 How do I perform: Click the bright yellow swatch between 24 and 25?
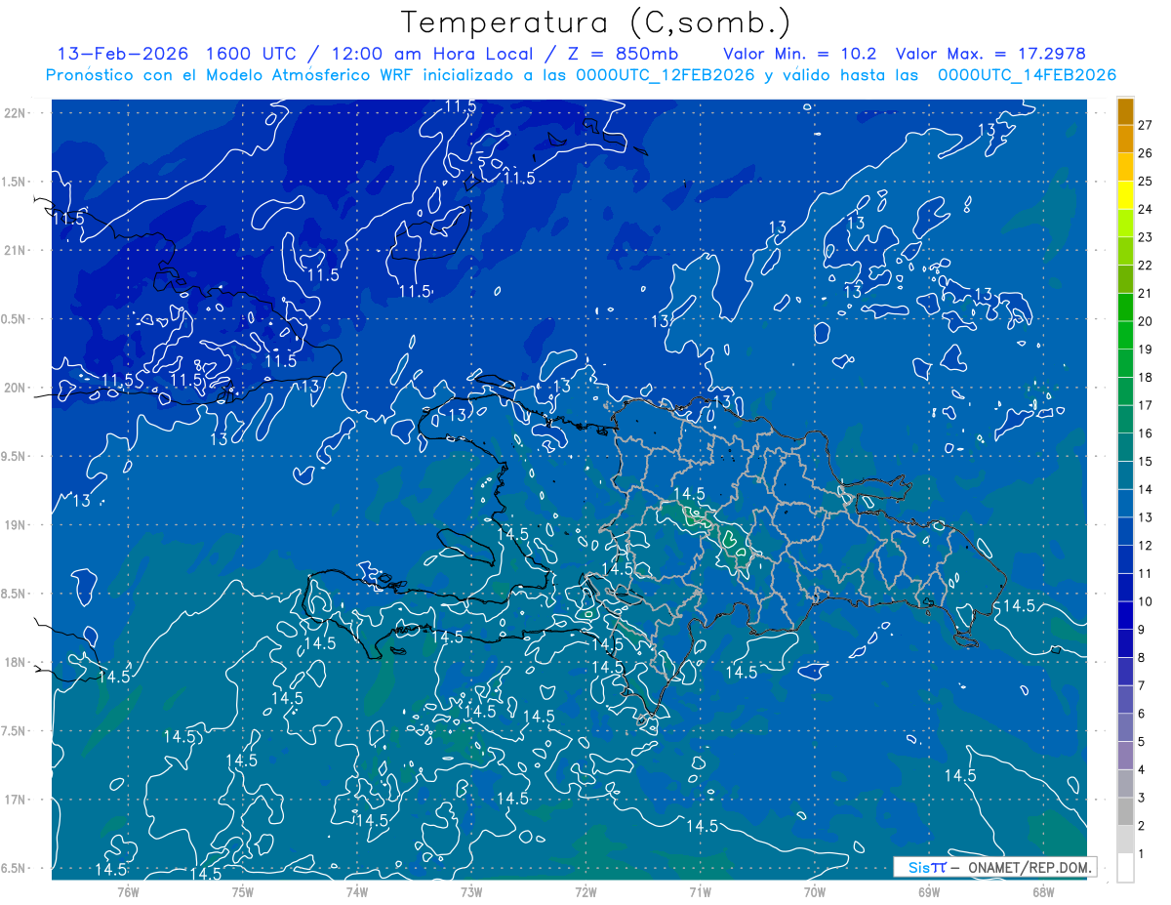pos(1125,195)
